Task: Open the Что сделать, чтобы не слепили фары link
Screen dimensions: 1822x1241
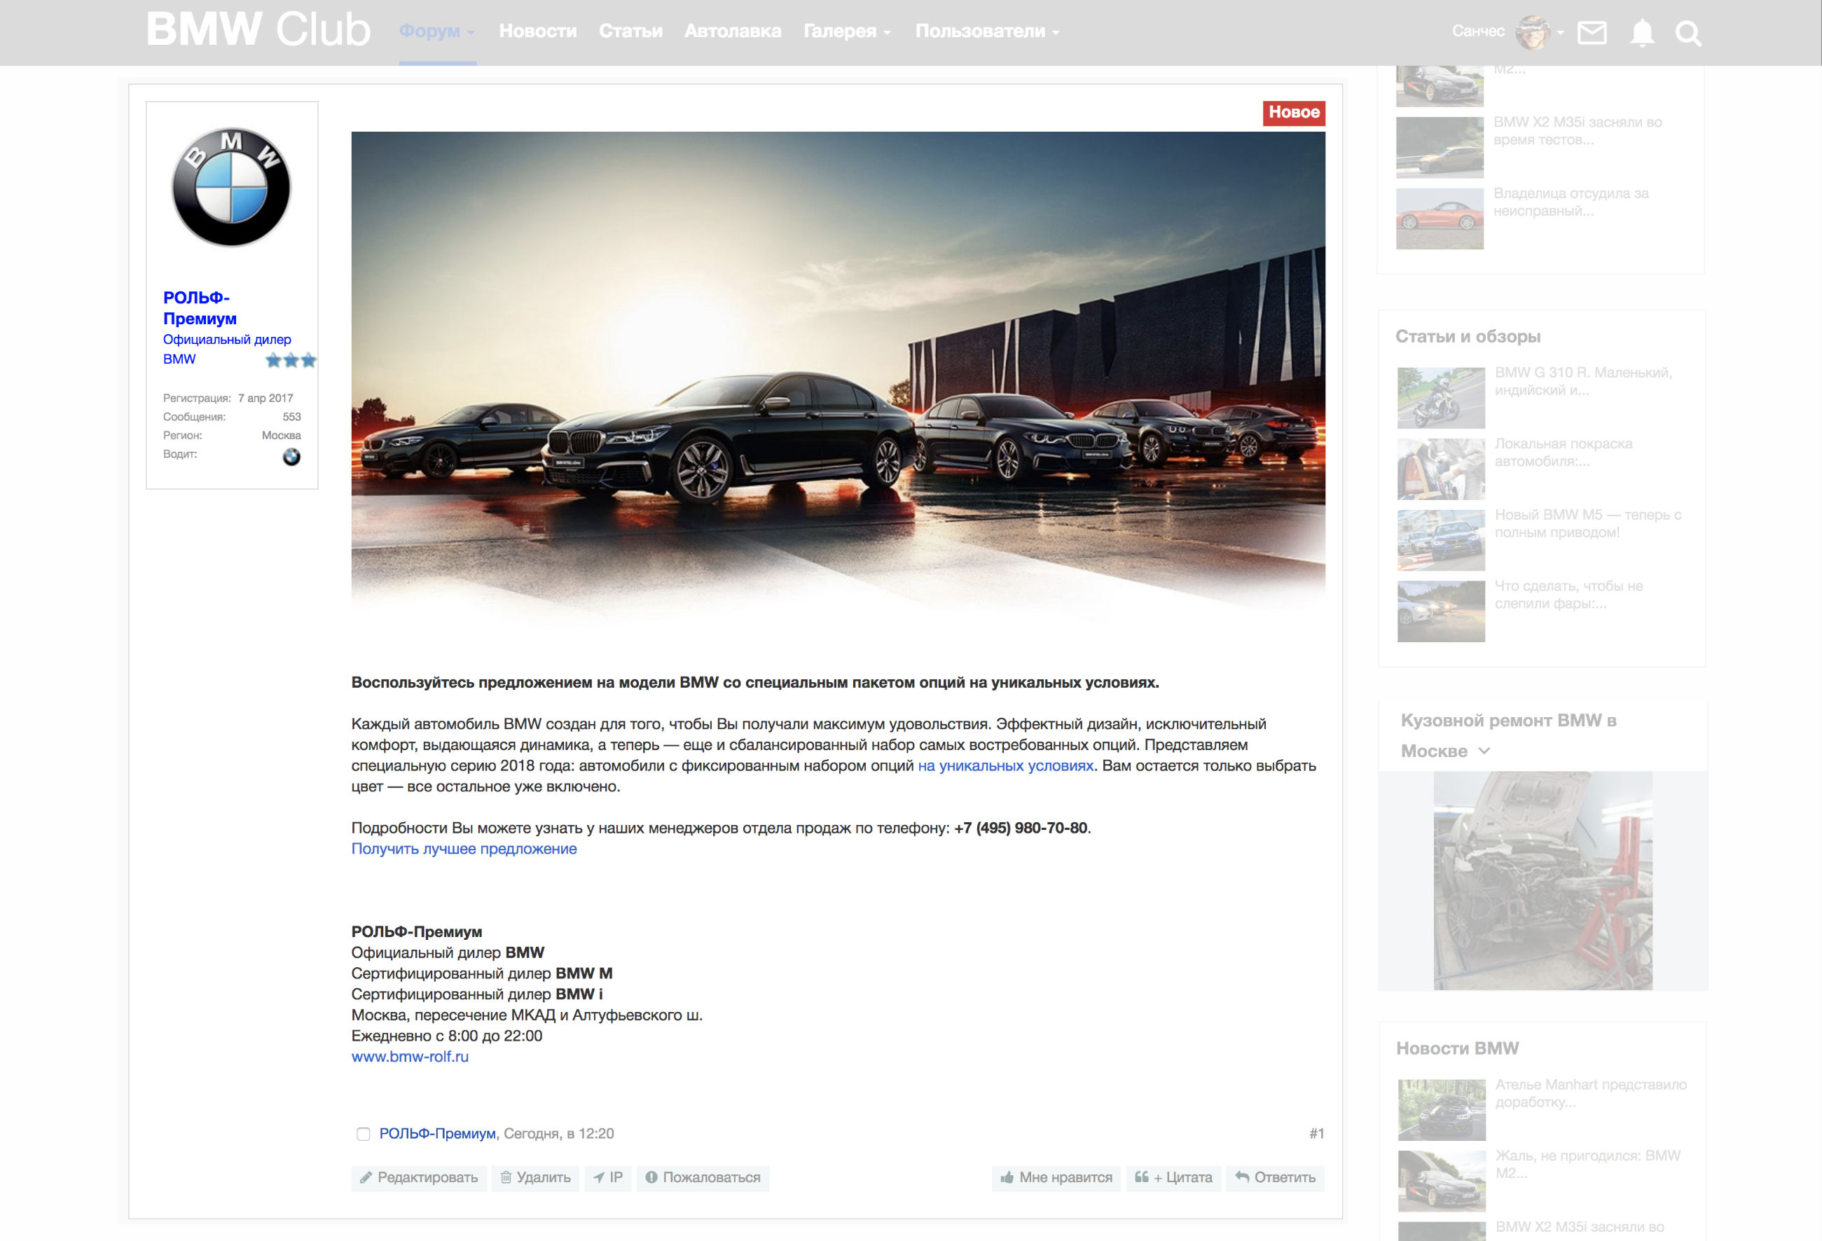Action: click(x=1569, y=595)
